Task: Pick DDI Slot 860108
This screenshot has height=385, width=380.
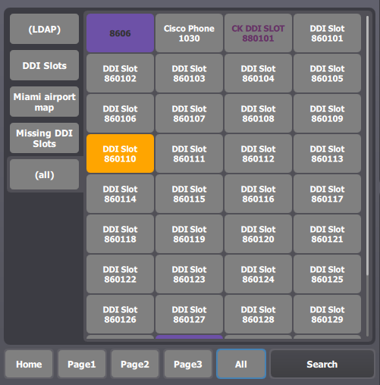Action: (x=258, y=114)
